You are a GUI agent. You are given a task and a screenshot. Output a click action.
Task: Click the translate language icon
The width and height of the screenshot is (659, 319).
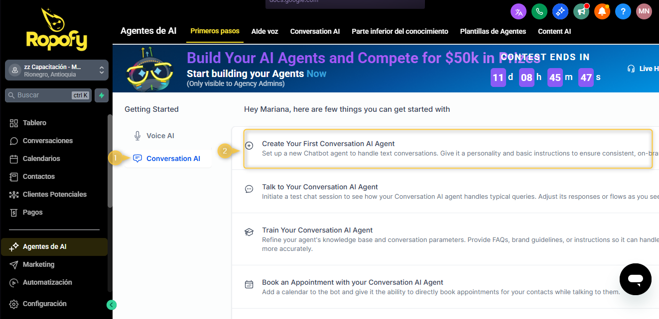point(519,11)
